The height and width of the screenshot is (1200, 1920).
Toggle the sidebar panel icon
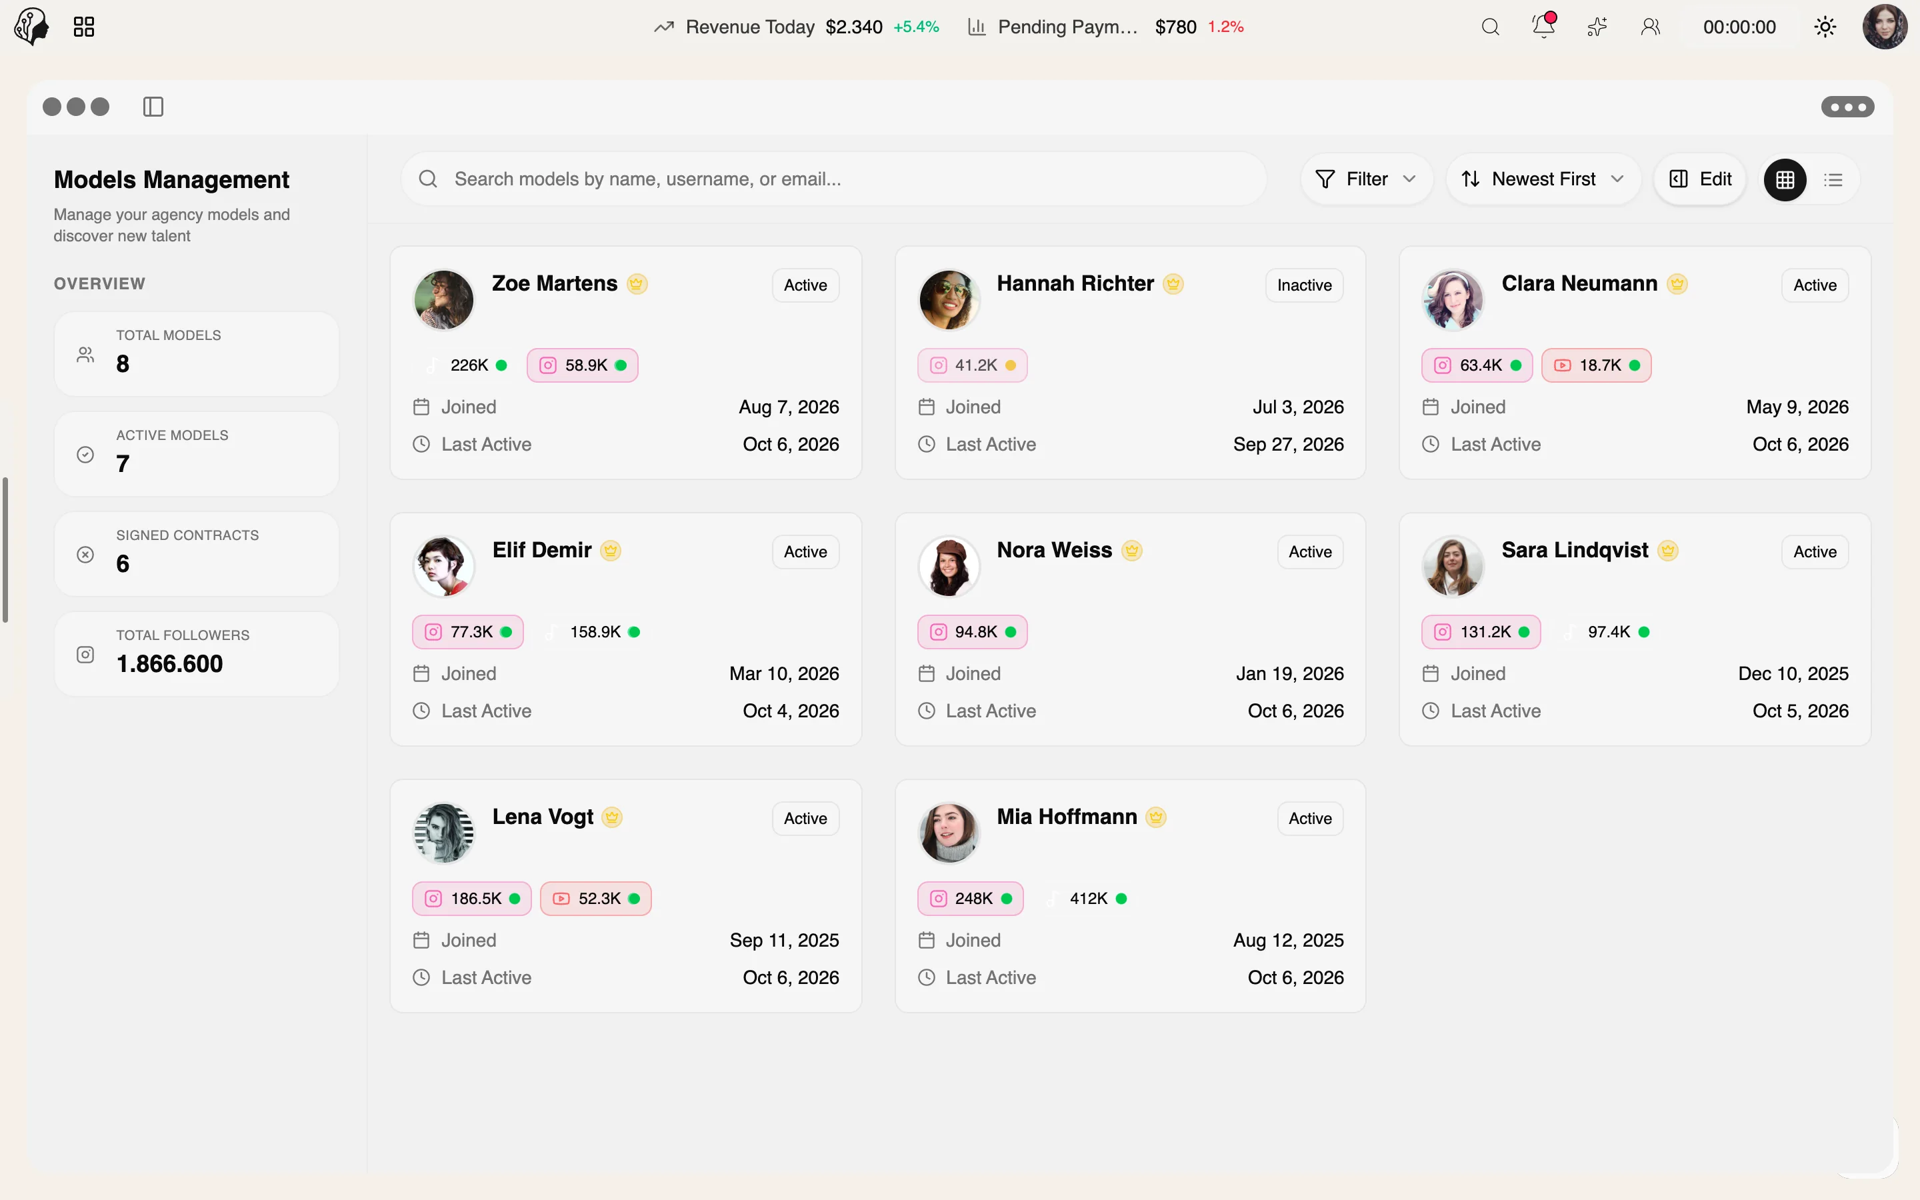coord(153,107)
